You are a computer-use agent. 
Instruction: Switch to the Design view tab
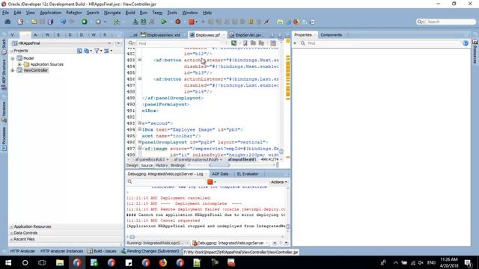(x=132, y=165)
